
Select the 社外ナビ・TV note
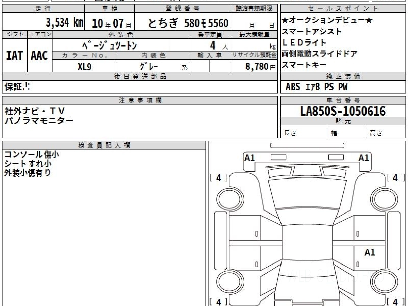(35, 111)
